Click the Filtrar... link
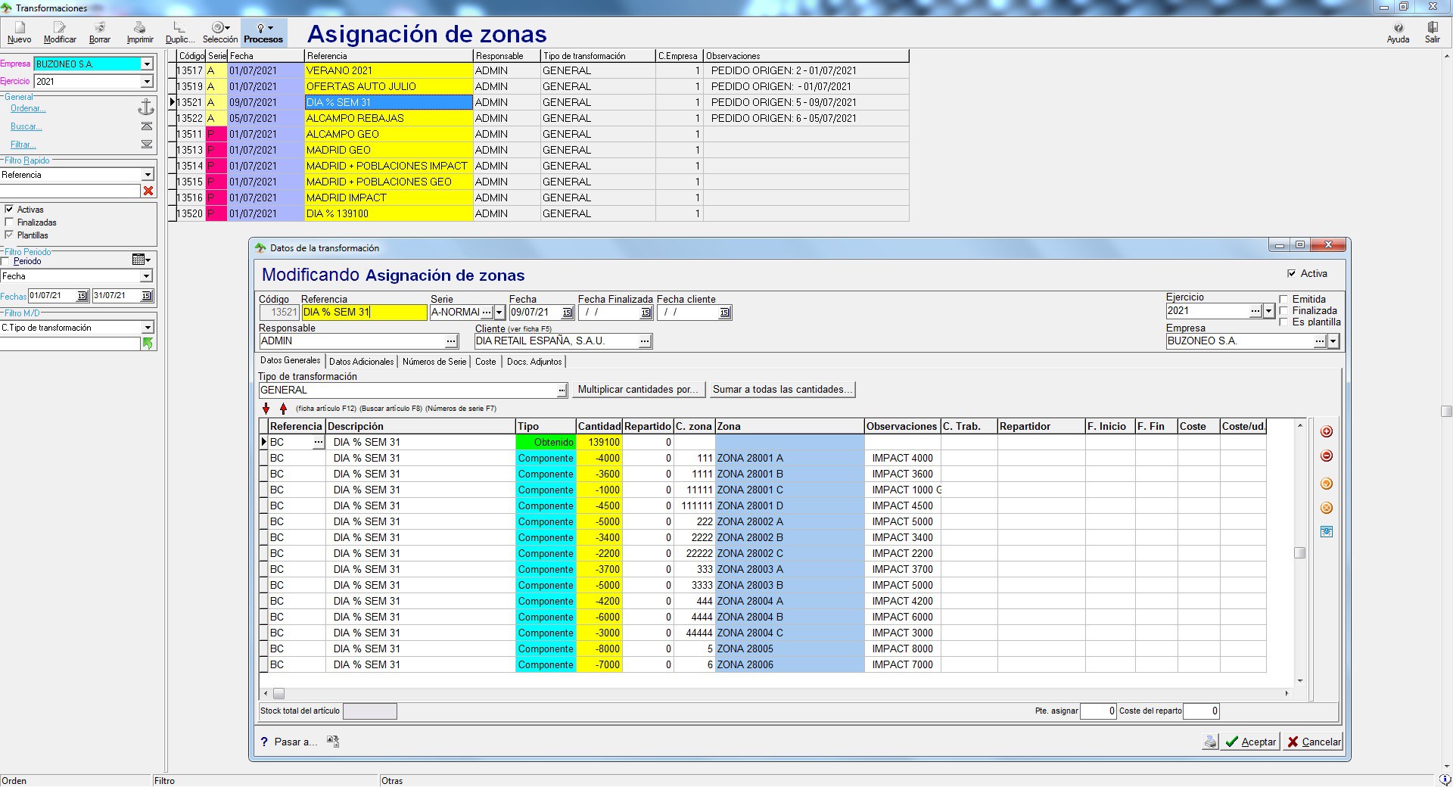 pyautogui.click(x=23, y=145)
